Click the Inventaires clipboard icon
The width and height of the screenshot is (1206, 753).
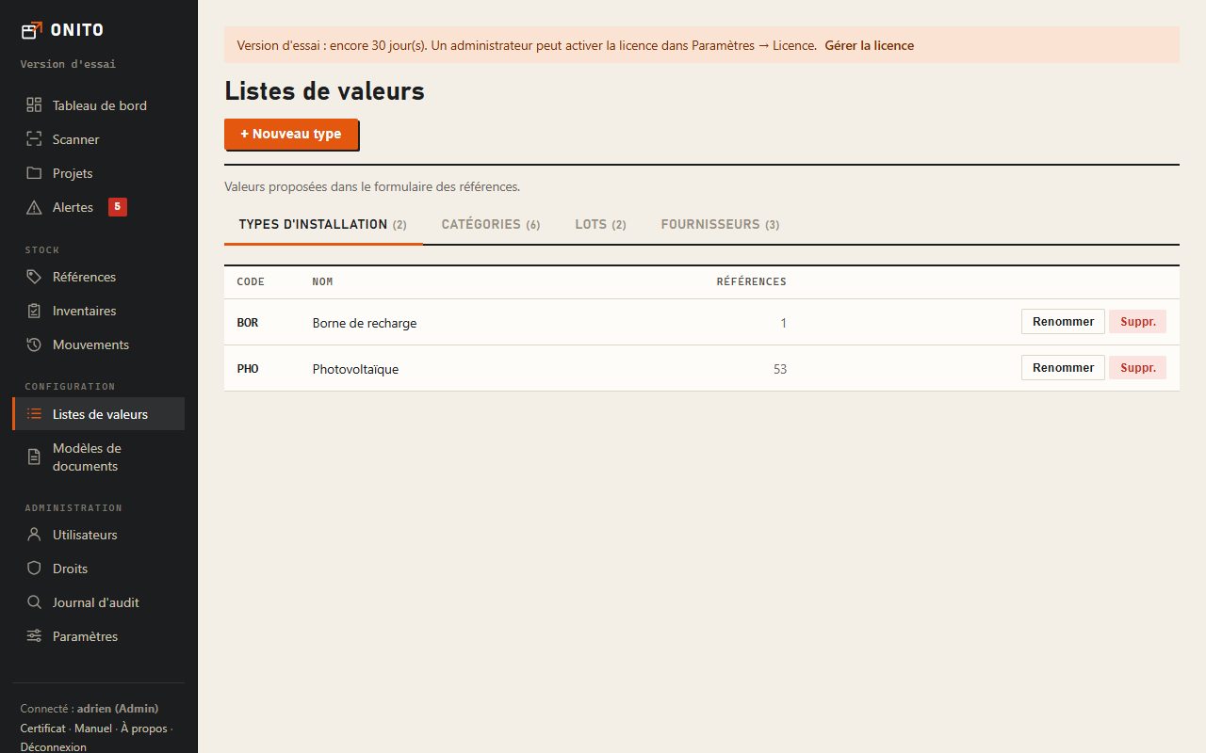(x=34, y=311)
